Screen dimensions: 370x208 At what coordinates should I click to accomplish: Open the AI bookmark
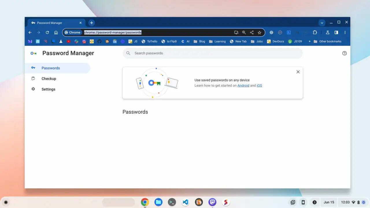[185, 41]
